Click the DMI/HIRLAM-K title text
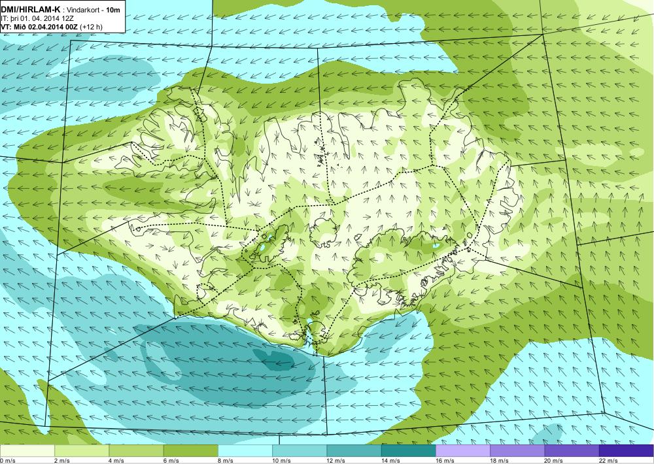 [31, 10]
